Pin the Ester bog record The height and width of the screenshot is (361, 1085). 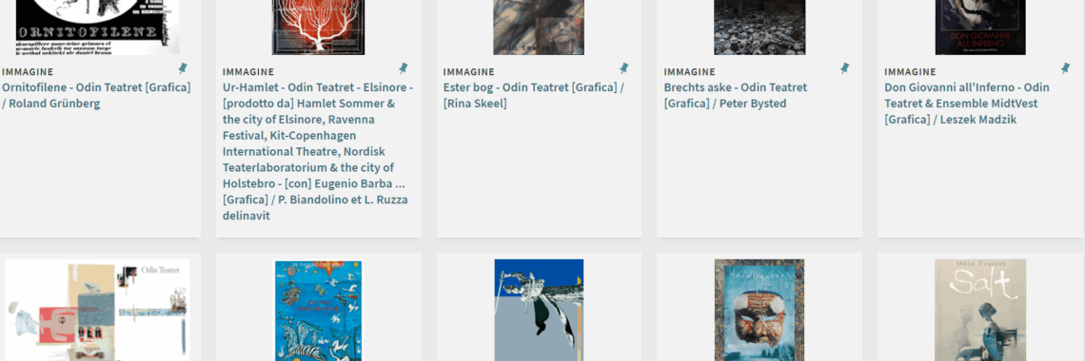624,68
